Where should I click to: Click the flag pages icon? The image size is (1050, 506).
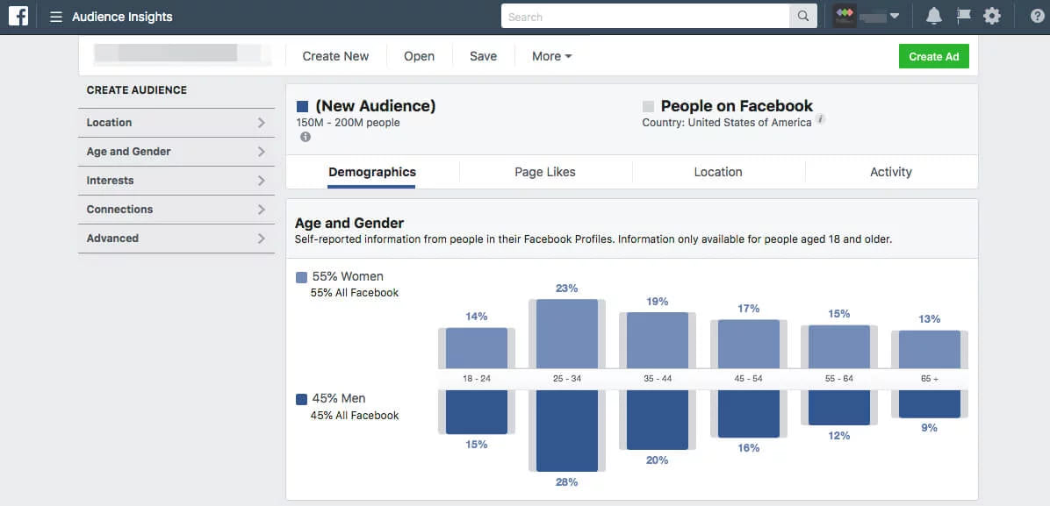[964, 17]
